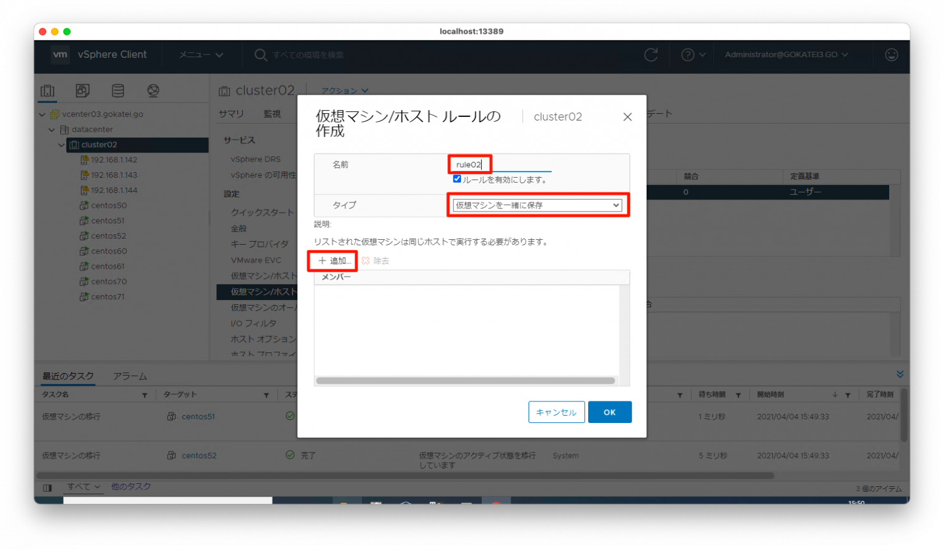
Task: Open the Storage inventory view
Action: [x=118, y=90]
